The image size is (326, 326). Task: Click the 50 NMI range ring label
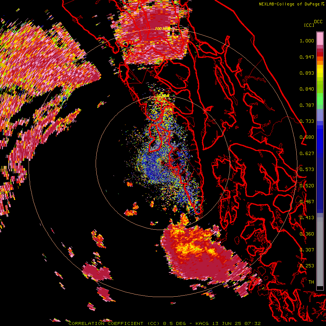(163, 96)
